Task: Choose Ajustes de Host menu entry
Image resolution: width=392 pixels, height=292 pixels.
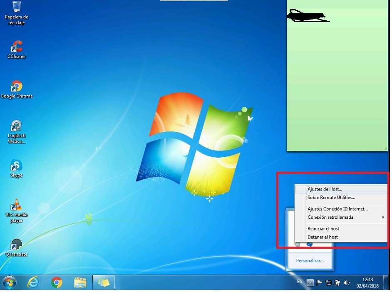Action: 325,189
